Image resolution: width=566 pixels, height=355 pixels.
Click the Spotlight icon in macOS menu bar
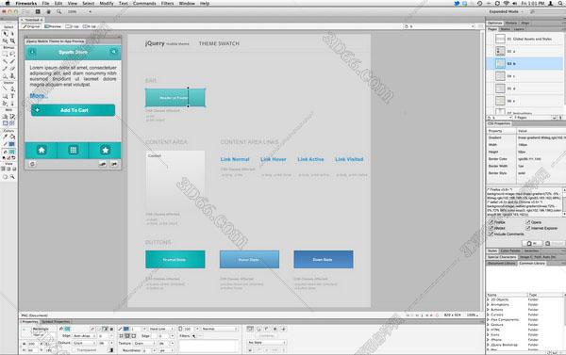coord(560,3)
